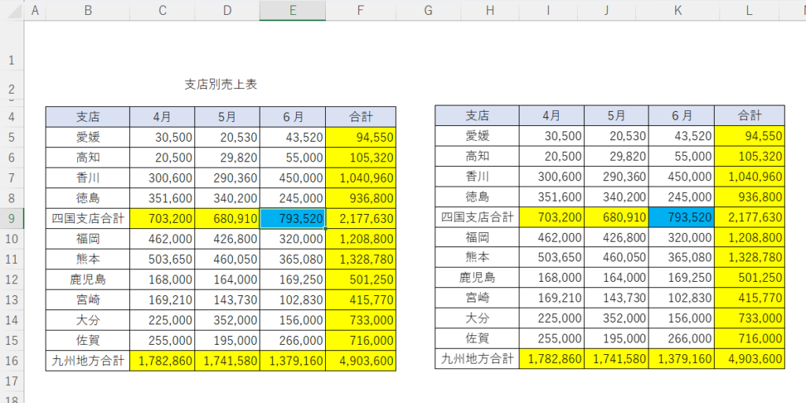Click 5月 header cell in left table

point(227,116)
